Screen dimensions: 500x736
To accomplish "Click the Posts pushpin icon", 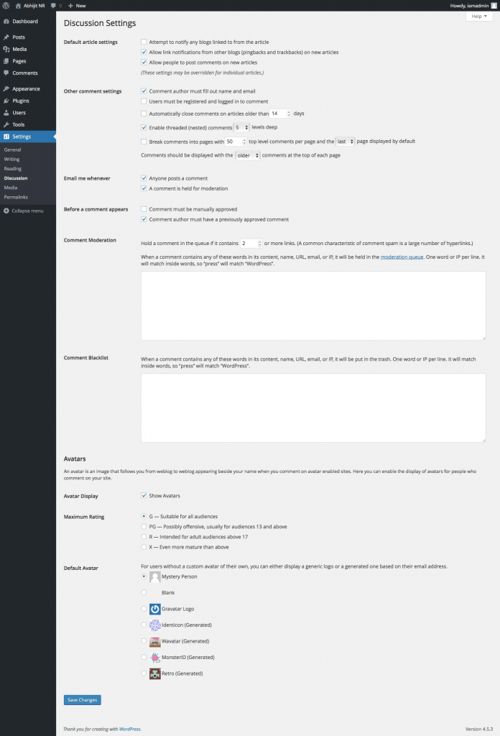I will click(6, 37).
